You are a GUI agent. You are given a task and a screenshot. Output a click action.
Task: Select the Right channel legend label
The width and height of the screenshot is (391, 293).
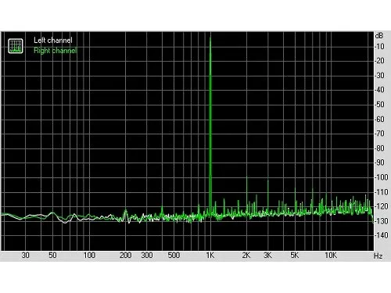tap(55, 50)
